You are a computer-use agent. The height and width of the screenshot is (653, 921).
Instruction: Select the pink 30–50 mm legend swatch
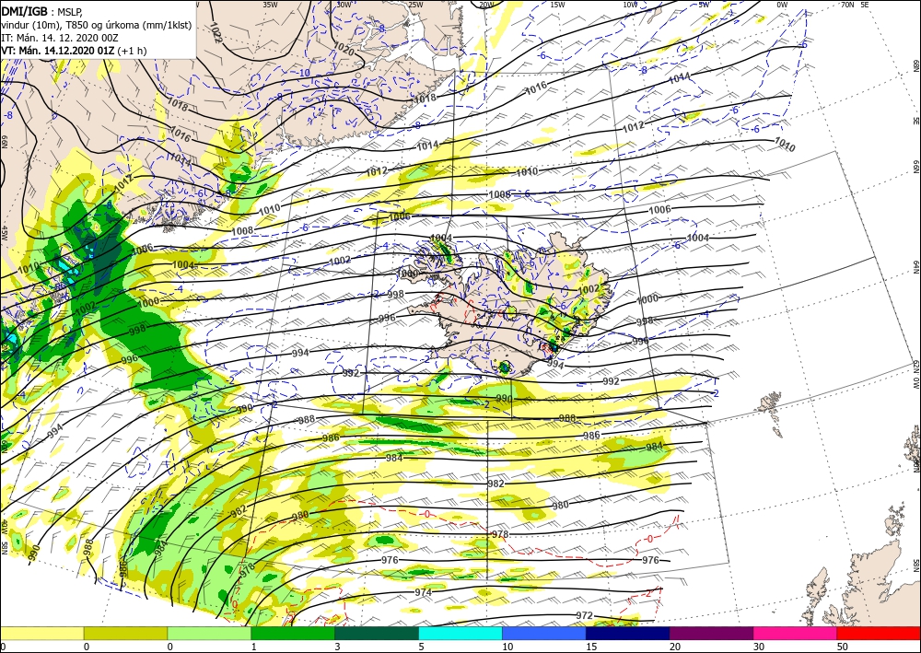tap(796, 633)
